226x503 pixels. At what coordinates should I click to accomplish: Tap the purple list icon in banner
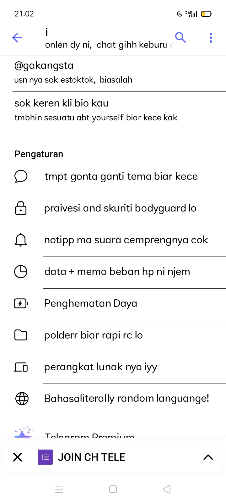[45, 457]
